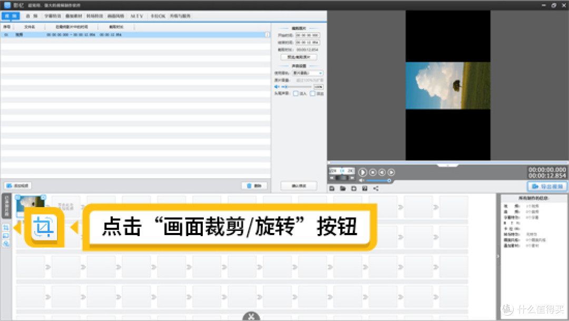This screenshot has height=321, width=569.
Task: Click the small crop/rotate icon in left sidebar
Action: click(6, 227)
